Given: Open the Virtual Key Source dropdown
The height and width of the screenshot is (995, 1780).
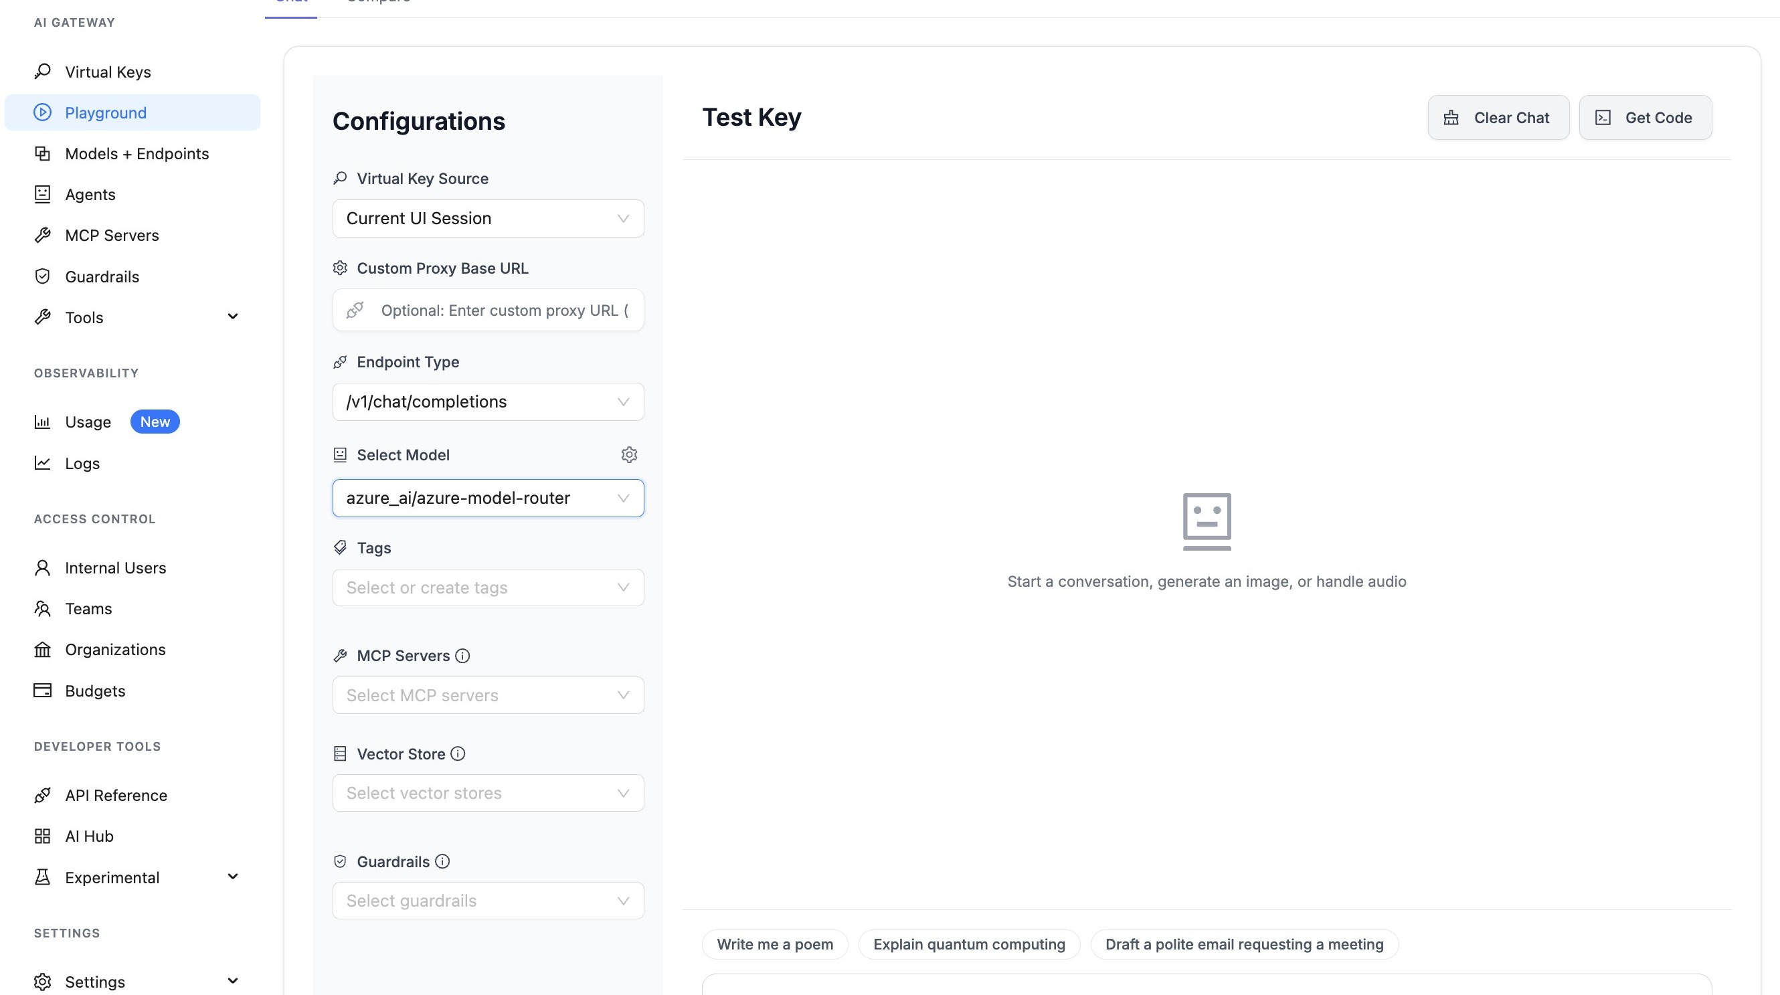Looking at the screenshot, I should [488, 218].
